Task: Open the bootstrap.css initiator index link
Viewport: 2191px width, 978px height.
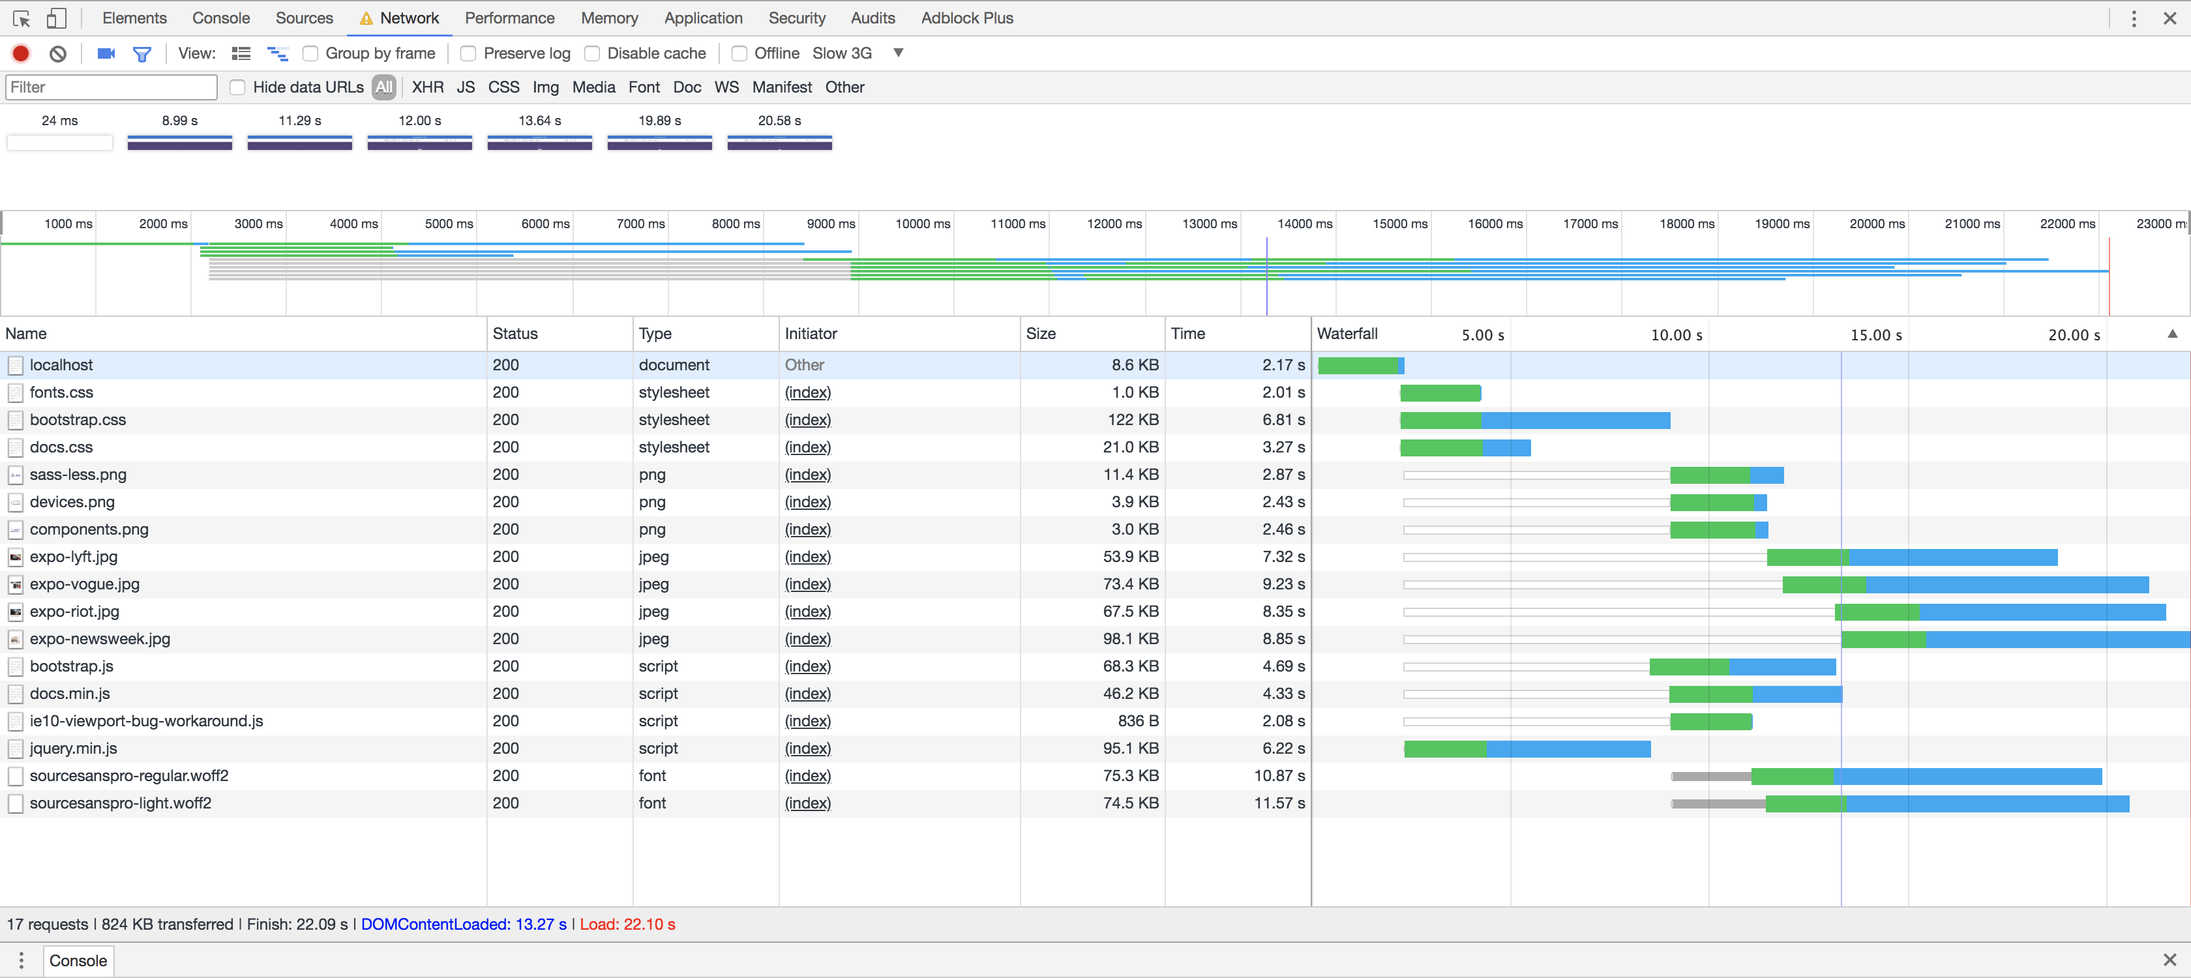Action: click(807, 419)
